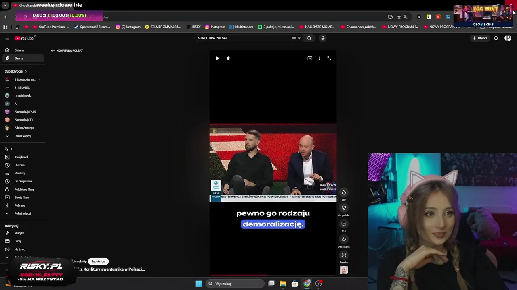
Task: Start voice search with microphone
Action: (x=322, y=38)
